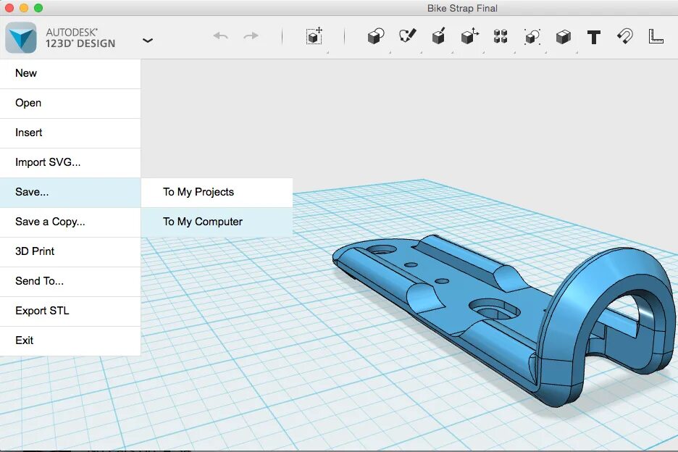Undo the last action
This screenshot has width=678, height=452.
[220, 36]
